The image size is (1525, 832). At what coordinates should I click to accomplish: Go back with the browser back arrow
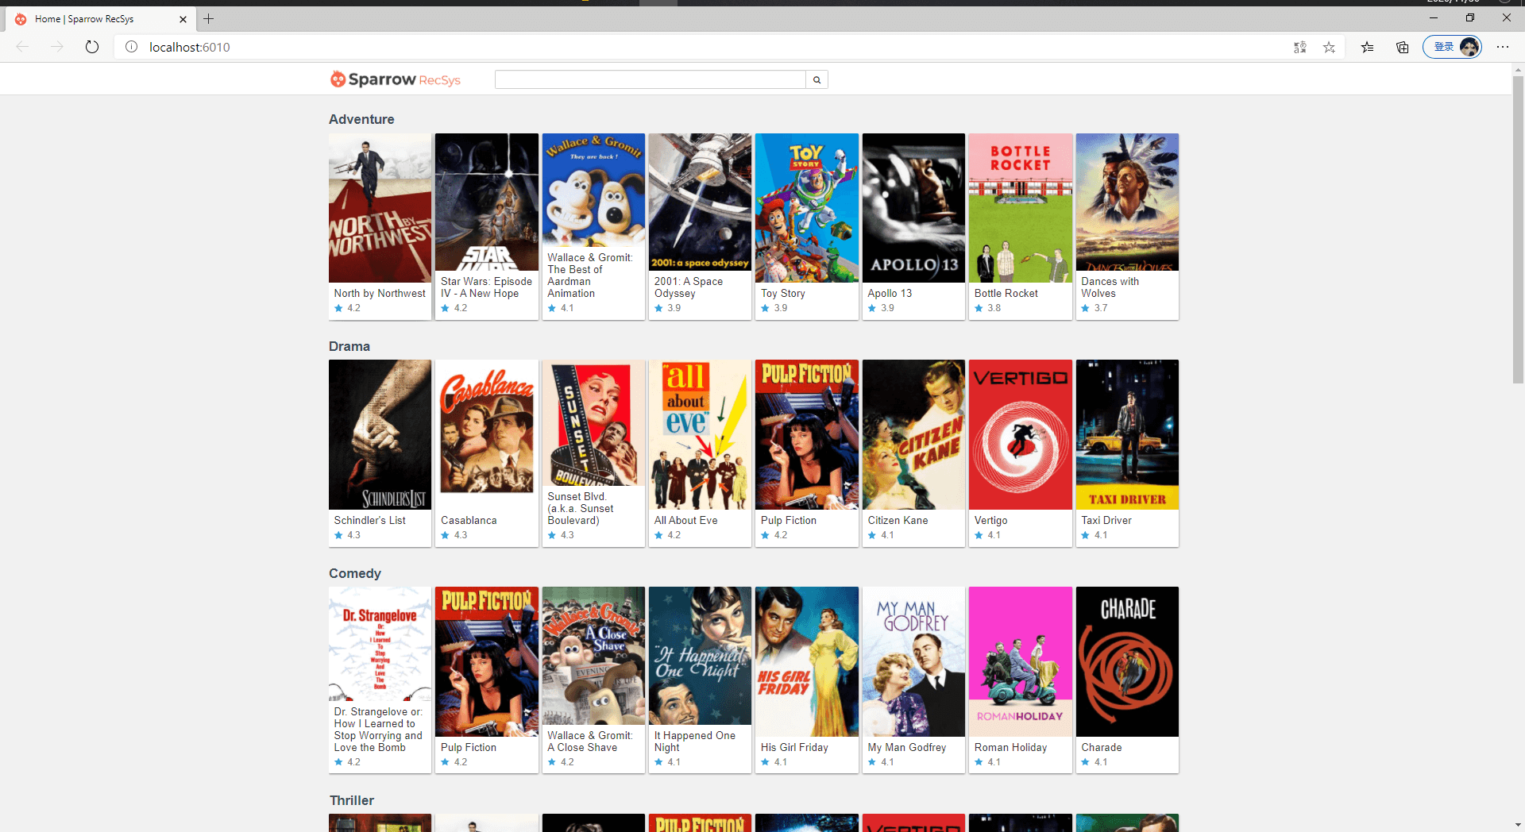click(22, 47)
